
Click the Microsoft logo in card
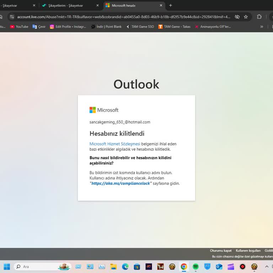pyautogui.click(x=104, y=110)
